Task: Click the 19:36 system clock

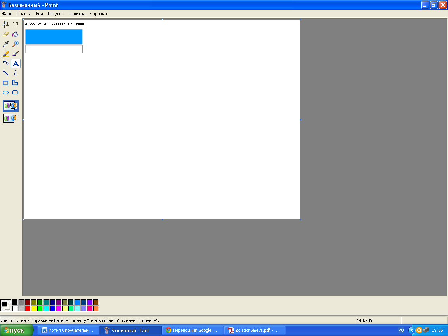Action: click(437, 330)
